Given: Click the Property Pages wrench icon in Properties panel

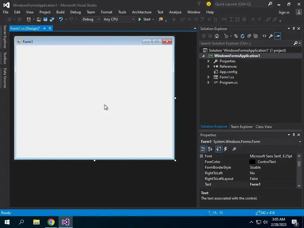Looking at the screenshot, I should point(234,149).
